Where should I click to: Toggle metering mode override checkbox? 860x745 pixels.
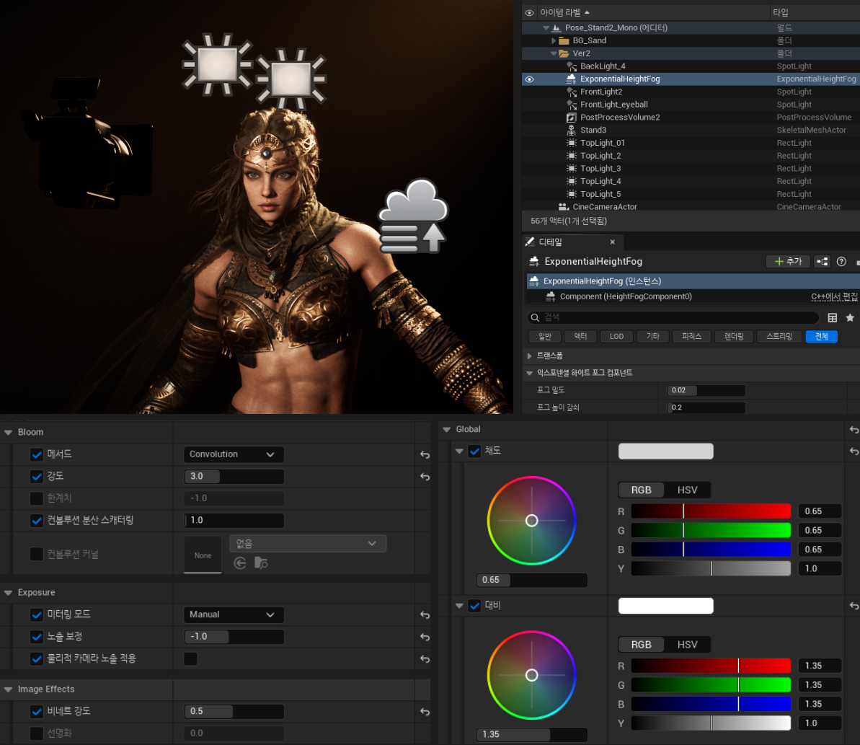(37, 615)
